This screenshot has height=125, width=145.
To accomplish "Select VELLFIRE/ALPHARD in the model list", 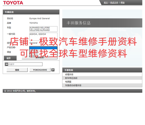I will [40, 30].
